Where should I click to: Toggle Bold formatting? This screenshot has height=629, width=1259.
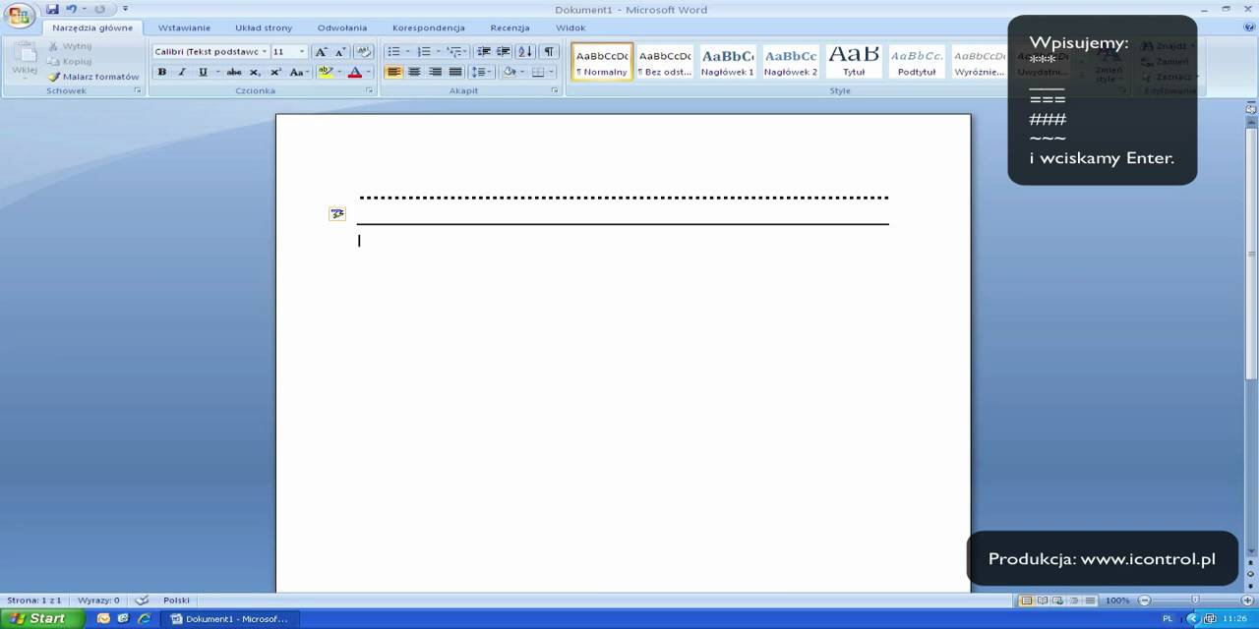(161, 72)
